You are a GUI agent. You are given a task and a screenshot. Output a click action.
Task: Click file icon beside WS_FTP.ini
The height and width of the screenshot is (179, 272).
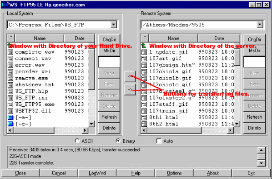(x=10, y=98)
